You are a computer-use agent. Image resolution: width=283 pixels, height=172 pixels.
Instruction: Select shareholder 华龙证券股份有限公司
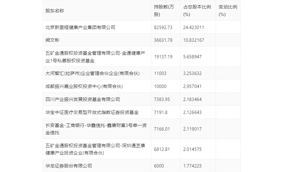tap(69, 166)
